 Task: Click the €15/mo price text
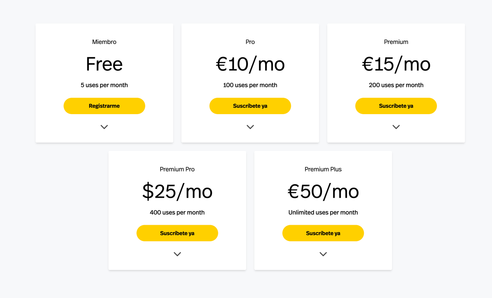pos(396,64)
